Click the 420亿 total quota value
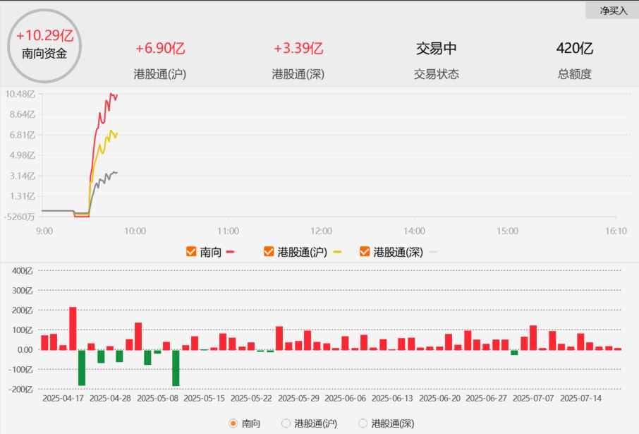This screenshot has height=434, width=639. click(574, 49)
